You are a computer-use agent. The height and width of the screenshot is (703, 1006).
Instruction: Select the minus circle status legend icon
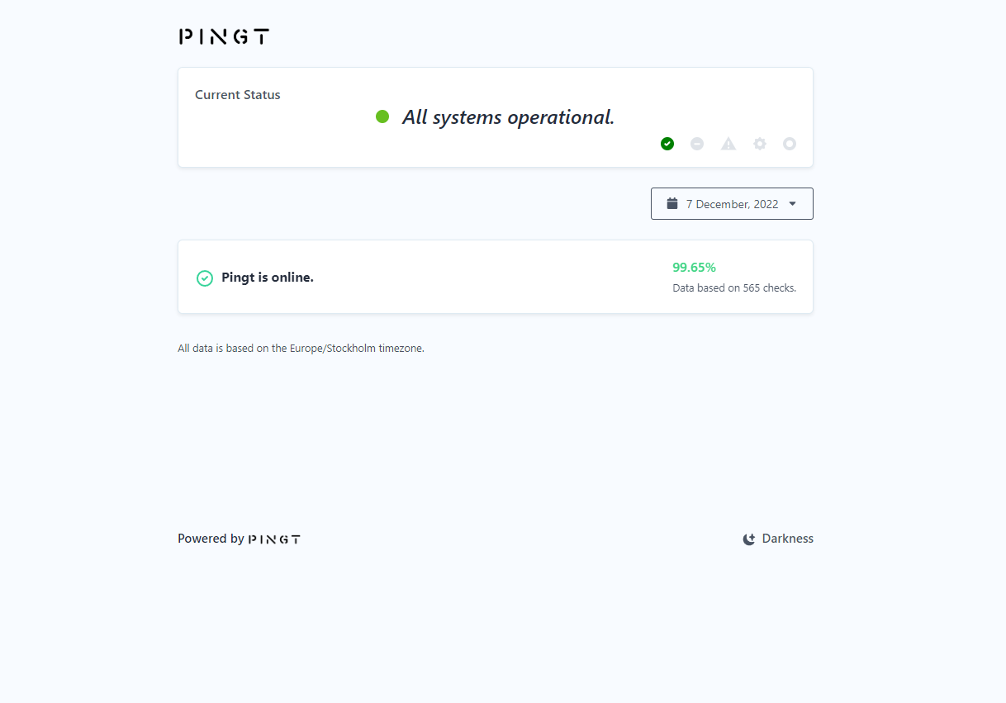coord(697,144)
